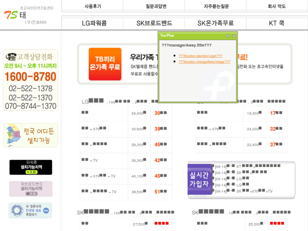Open the 질문과답변 menu
Viewport: 308px width, 231px height.
[x=156, y=6]
